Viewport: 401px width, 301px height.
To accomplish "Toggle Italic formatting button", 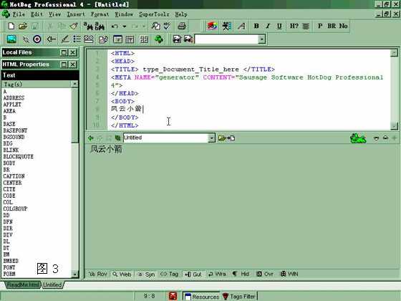I will pyautogui.click(x=268, y=26).
